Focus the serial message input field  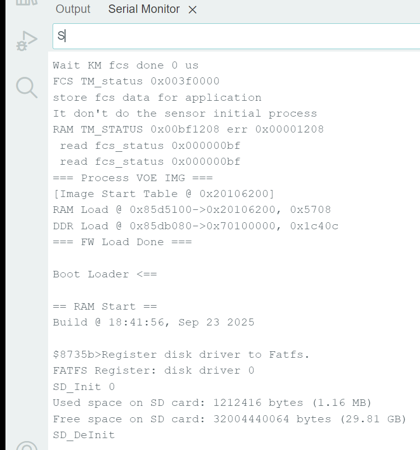[x=236, y=36]
